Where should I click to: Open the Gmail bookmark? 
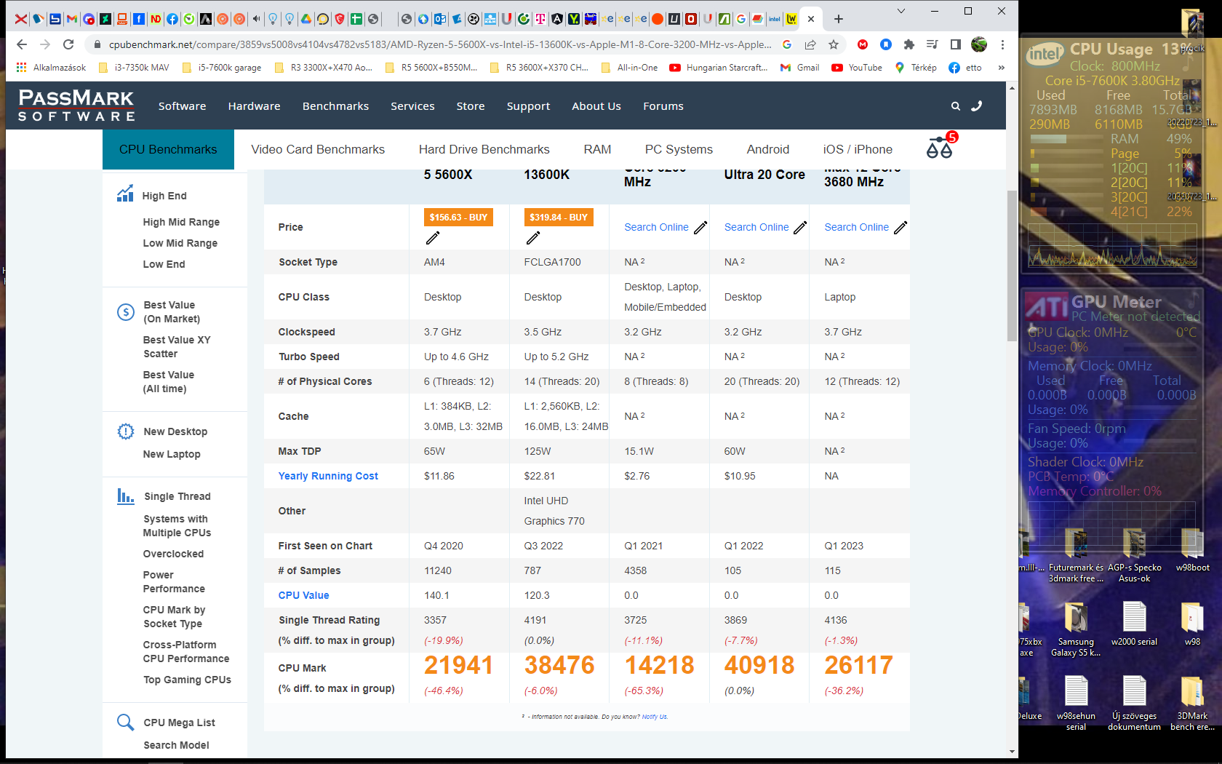pos(799,68)
